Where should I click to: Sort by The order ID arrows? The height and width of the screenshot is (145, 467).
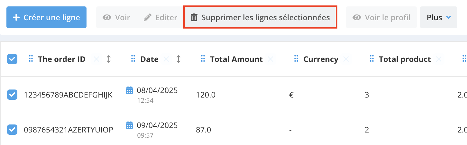pyautogui.click(x=109, y=59)
